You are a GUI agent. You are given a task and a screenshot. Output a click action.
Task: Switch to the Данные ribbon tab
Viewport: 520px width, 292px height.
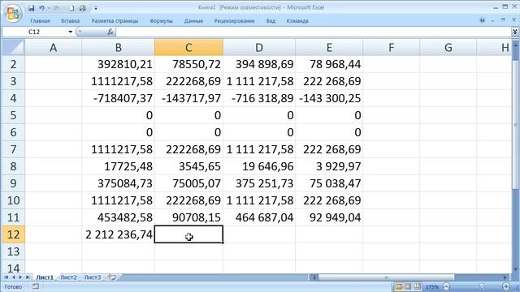(x=193, y=21)
